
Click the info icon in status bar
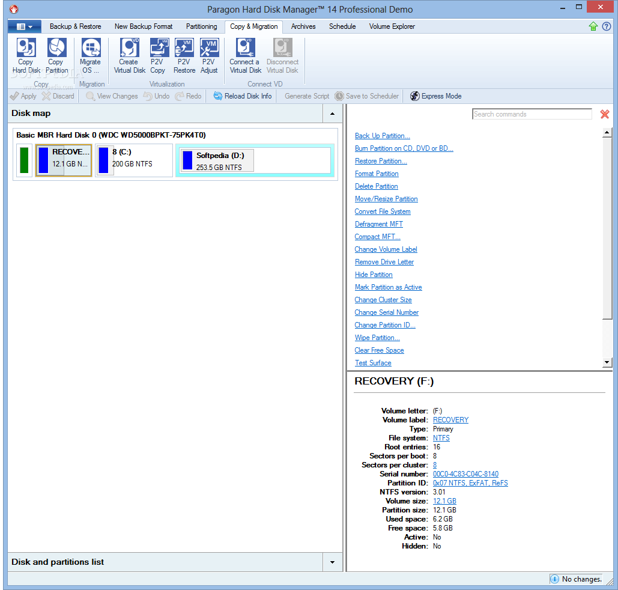click(554, 579)
